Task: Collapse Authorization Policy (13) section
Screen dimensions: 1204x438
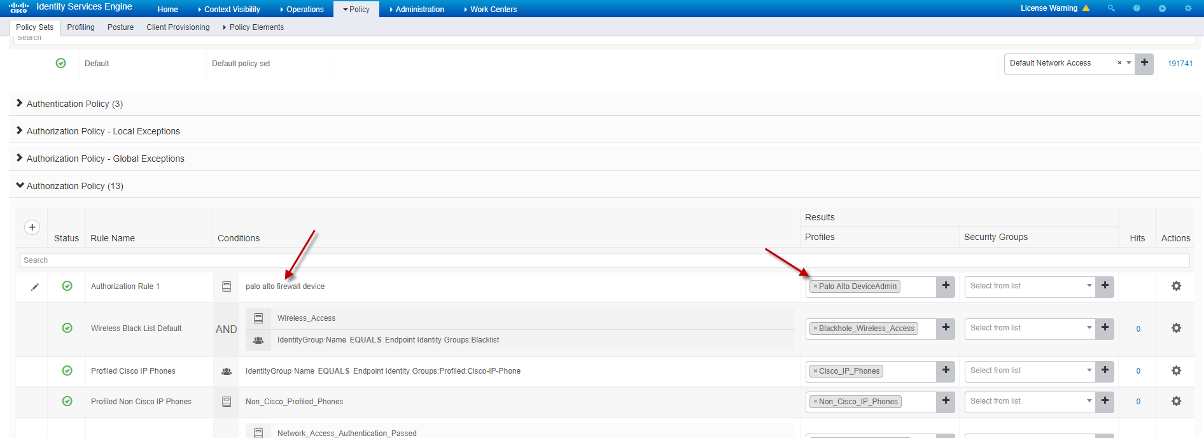Action: pos(20,185)
